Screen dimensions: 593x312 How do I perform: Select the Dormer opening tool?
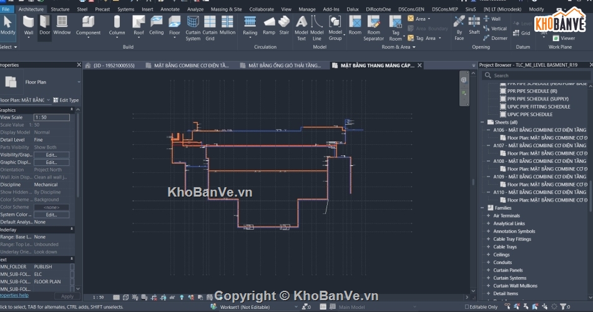pyautogui.click(x=495, y=38)
